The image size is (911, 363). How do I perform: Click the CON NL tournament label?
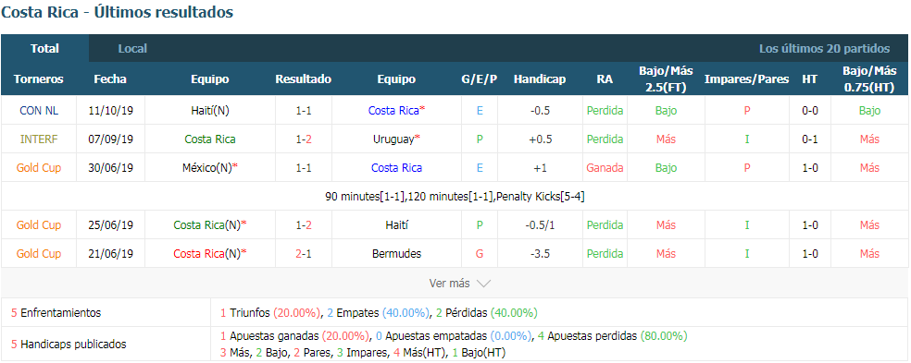click(39, 110)
